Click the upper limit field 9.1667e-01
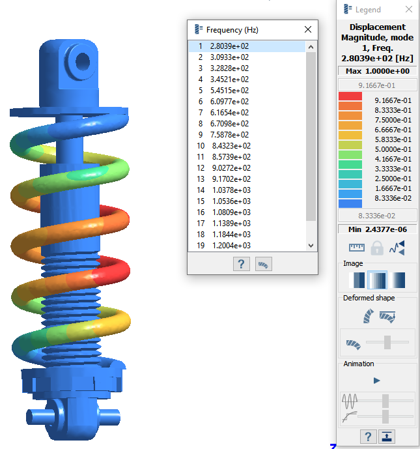This screenshot has height=449, width=420. [x=377, y=85]
